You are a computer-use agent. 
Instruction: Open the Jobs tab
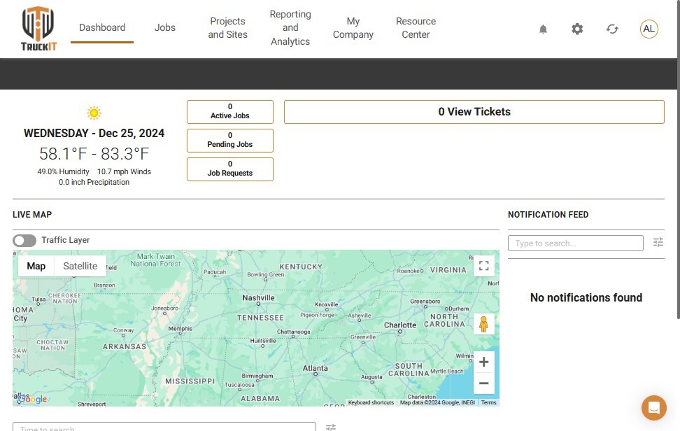pos(165,28)
